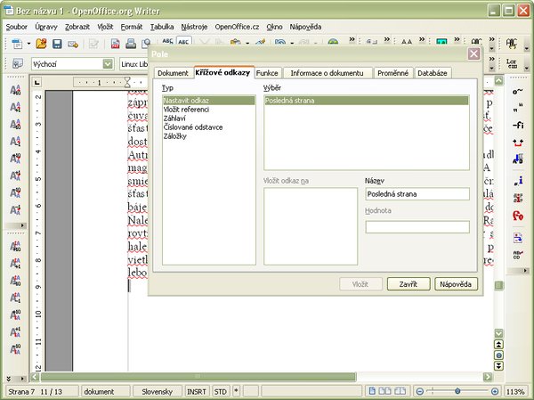534x400 pixels.
Task: Open the Styles and Formatting icon
Action: (x=18, y=64)
